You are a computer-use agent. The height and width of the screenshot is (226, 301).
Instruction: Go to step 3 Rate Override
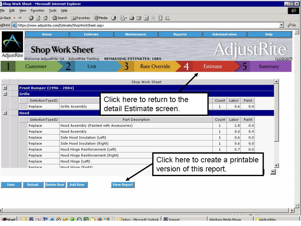coord(149,66)
